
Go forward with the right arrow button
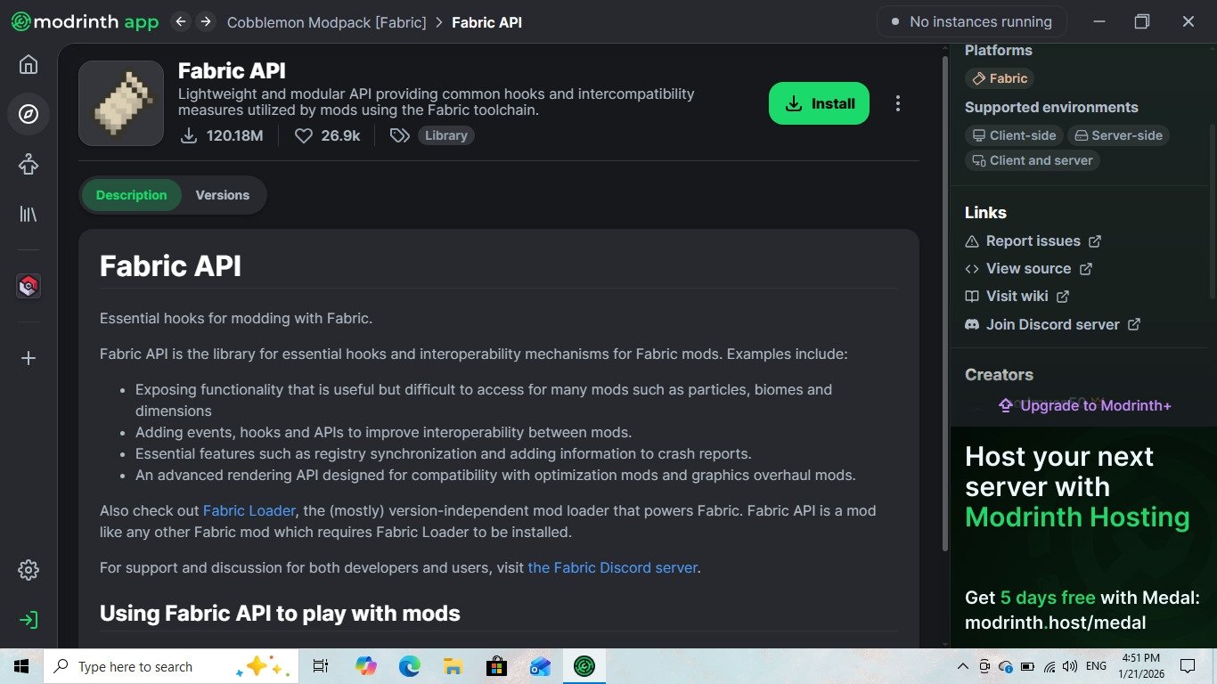[206, 21]
